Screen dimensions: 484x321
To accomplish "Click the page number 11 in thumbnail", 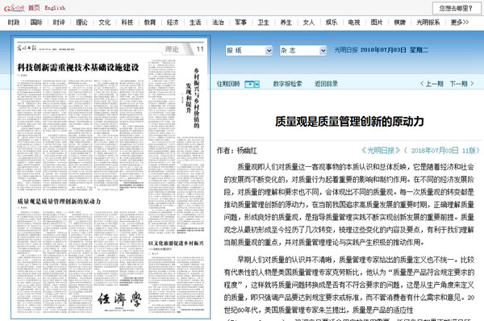I will pyautogui.click(x=200, y=49).
